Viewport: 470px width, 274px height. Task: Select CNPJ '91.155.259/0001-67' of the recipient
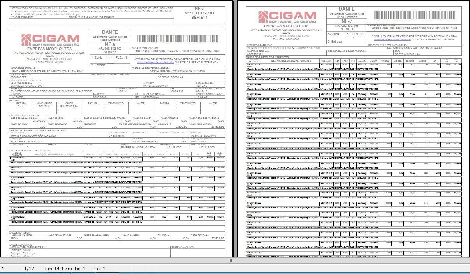156,86
